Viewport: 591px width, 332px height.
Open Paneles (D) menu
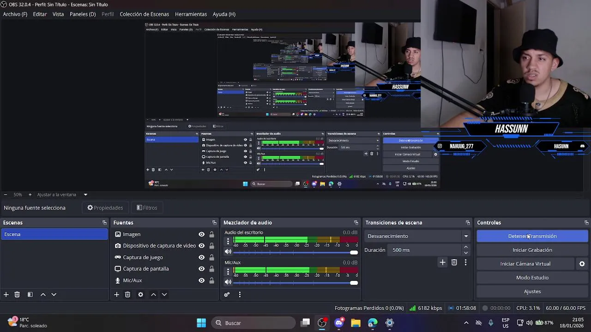click(x=83, y=14)
